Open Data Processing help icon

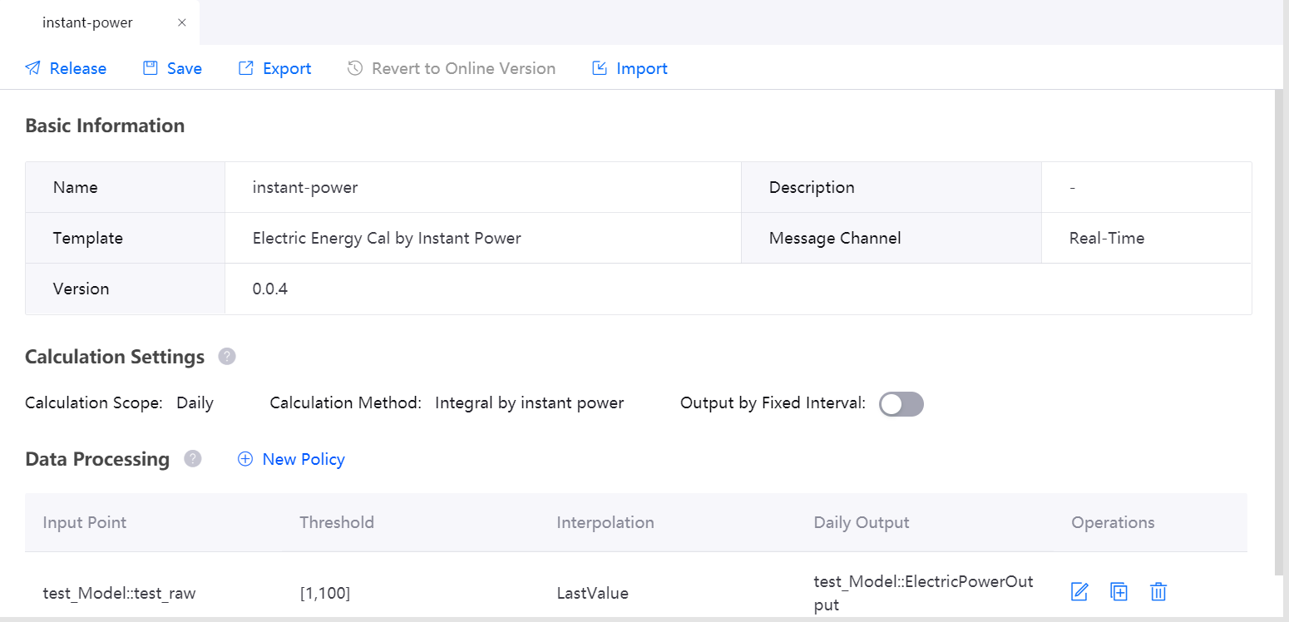pyautogui.click(x=193, y=459)
